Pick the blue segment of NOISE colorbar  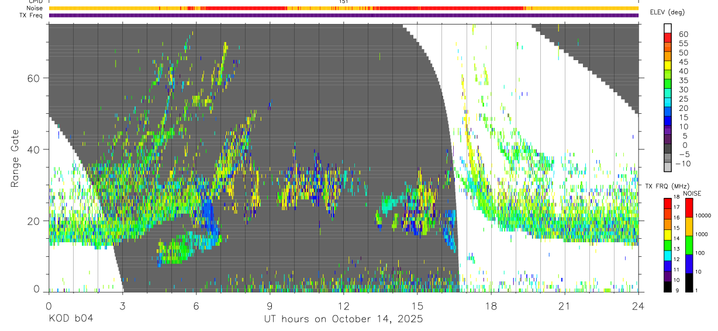point(689,263)
